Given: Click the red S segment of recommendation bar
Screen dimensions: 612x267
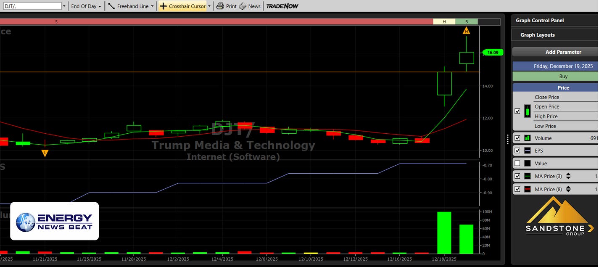Looking at the screenshot, I should pyautogui.click(x=216, y=21).
